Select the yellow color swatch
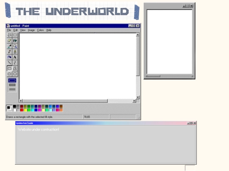 pos(25,110)
